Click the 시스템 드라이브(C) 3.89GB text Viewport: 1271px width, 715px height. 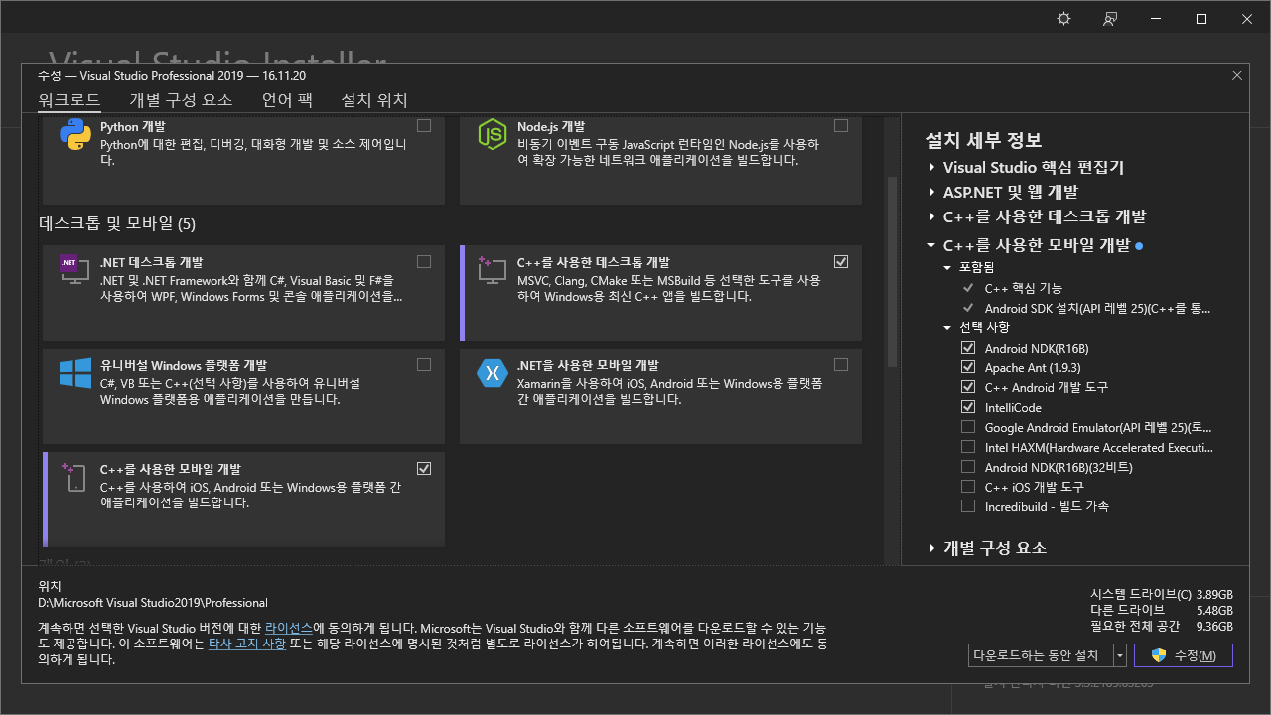click(1162, 593)
